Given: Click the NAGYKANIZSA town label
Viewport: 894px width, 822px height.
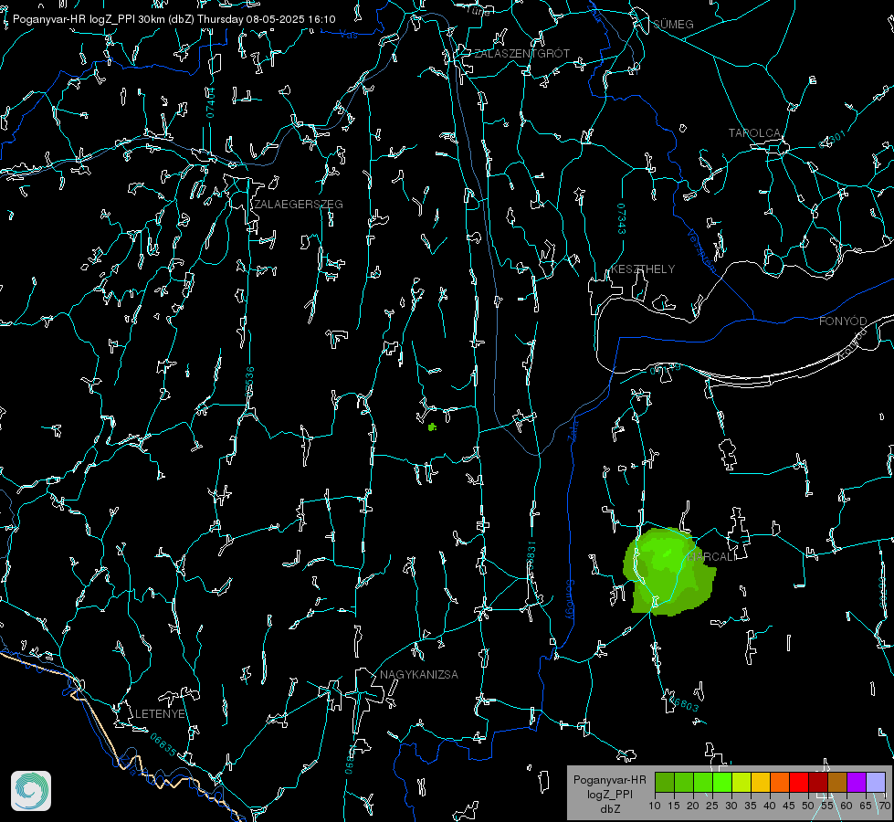Looking at the screenshot, I should (419, 674).
